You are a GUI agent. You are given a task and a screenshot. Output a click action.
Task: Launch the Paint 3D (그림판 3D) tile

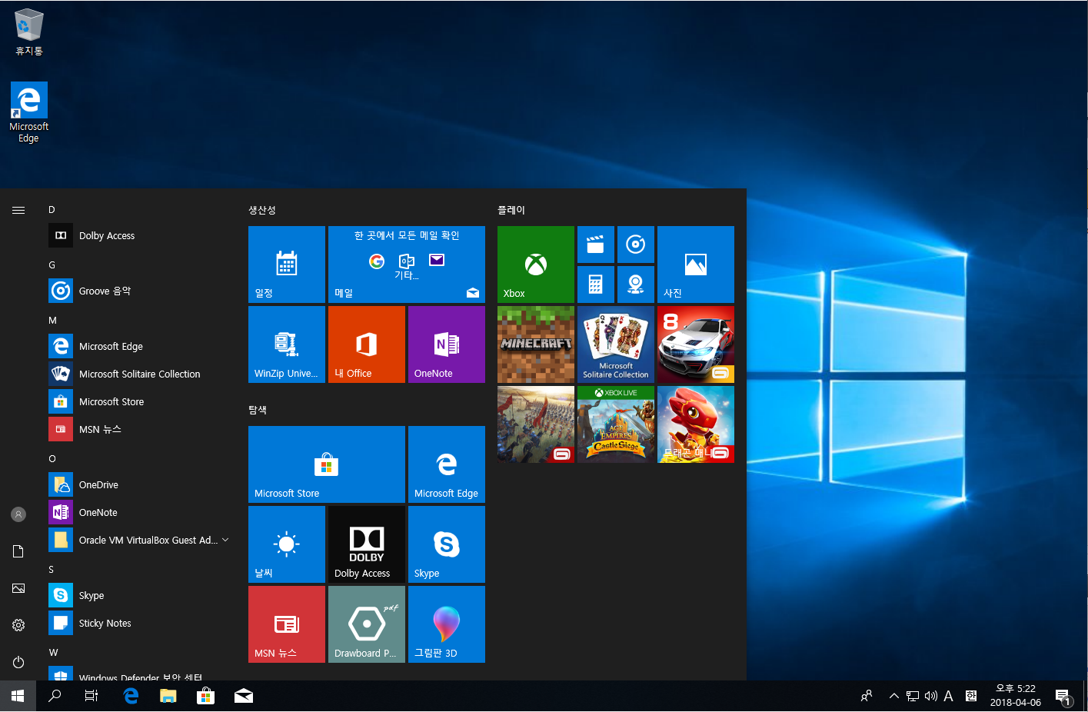click(447, 624)
